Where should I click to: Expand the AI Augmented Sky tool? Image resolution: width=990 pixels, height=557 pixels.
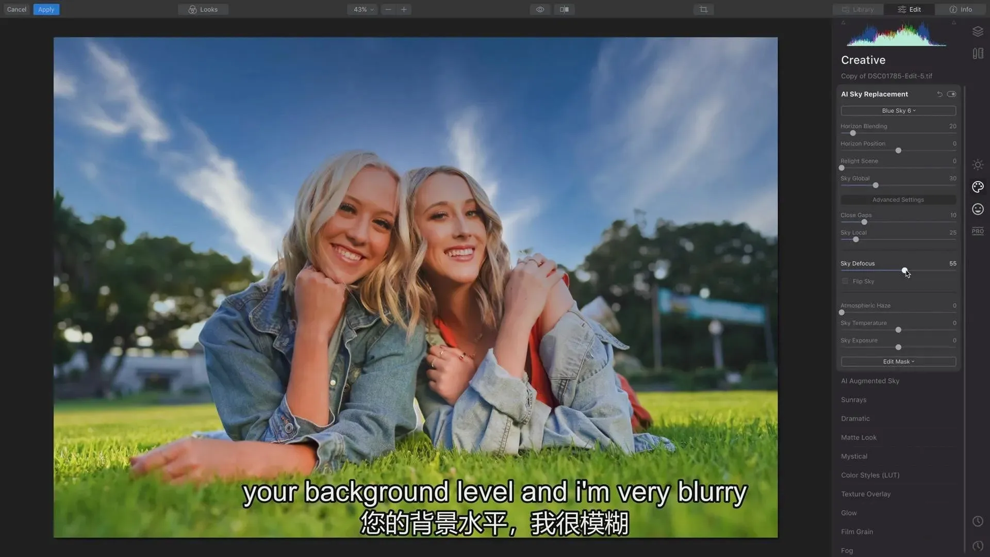click(870, 381)
